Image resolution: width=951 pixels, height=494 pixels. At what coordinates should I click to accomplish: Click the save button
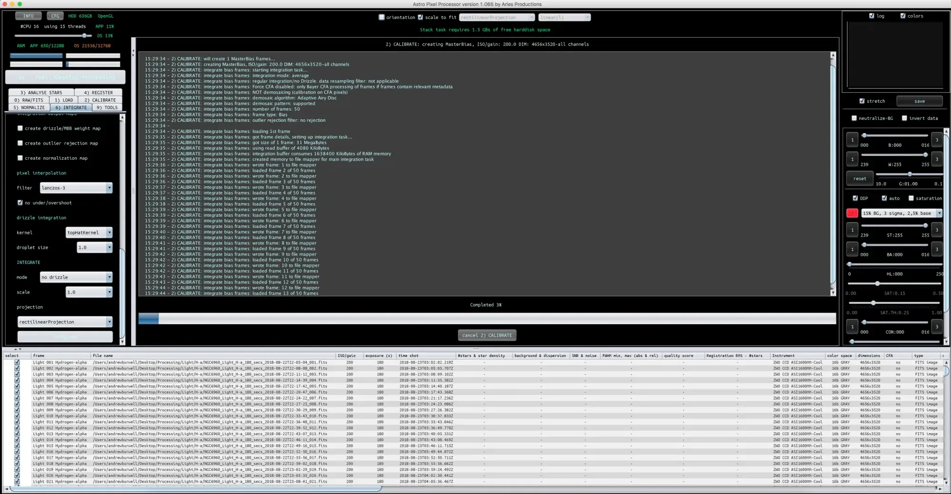(x=920, y=101)
